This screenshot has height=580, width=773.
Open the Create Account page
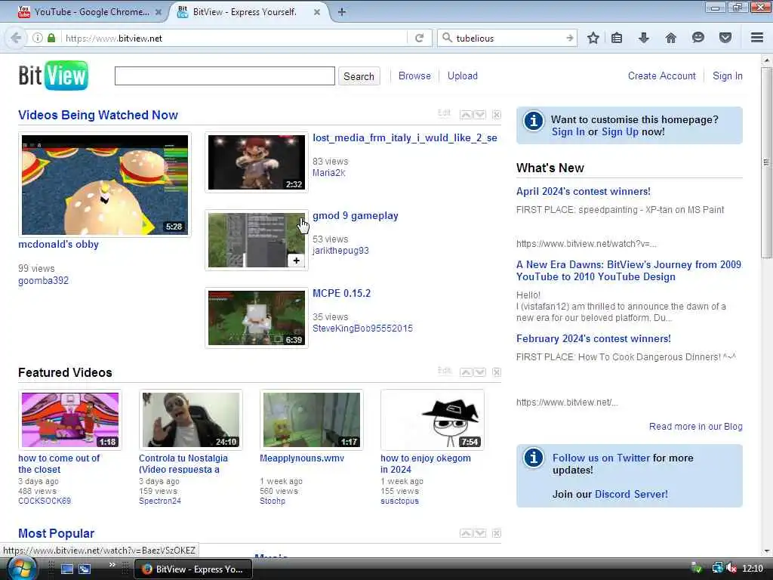(x=661, y=76)
